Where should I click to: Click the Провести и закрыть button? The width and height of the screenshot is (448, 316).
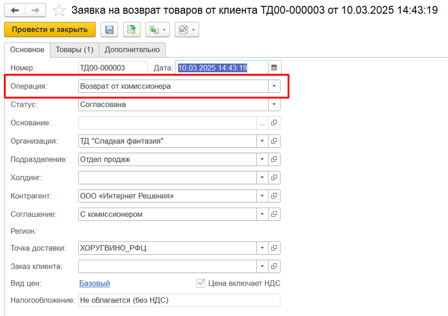(x=50, y=30)
